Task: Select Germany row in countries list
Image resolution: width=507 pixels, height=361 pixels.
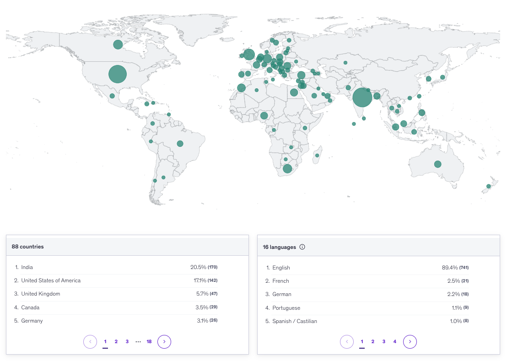Action: coord(116,321)
